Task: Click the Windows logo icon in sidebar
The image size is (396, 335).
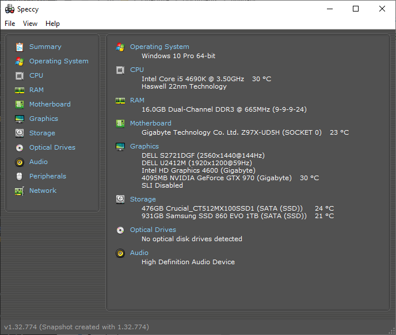Action: click(20, 61)
